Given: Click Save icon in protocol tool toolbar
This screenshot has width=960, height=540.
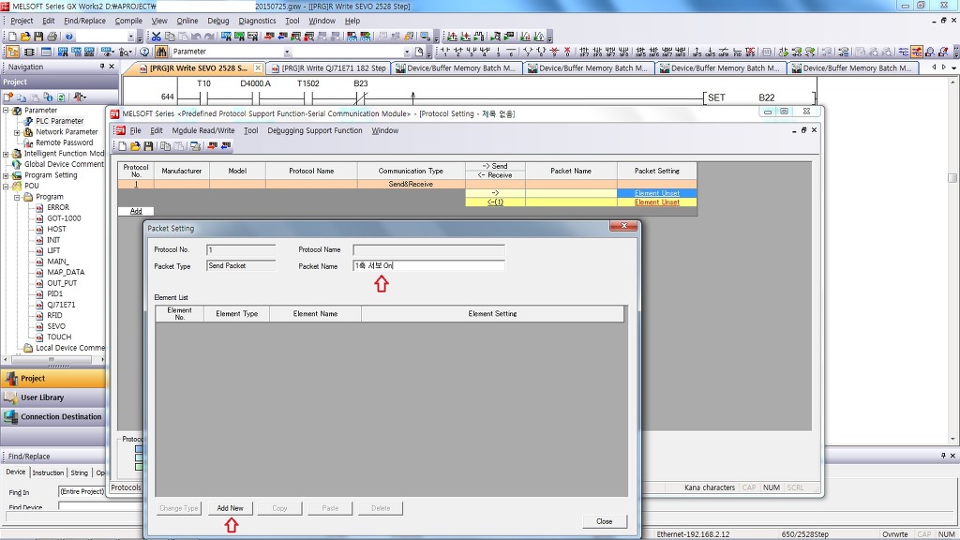Looking at the screenshot, I should 148,146.
